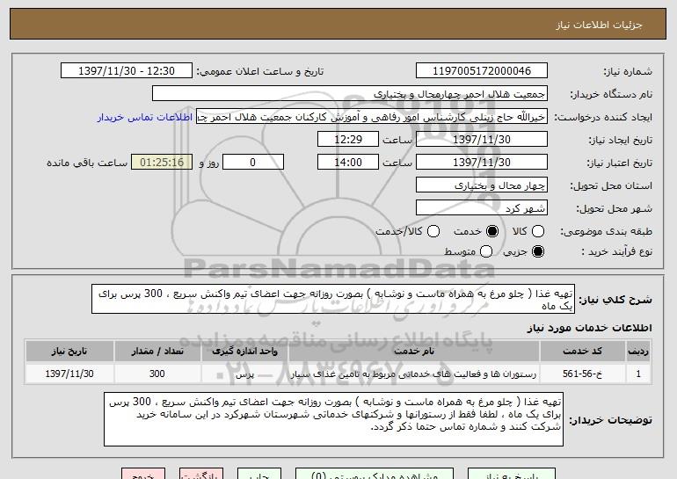Click the نام خدمت column header
The width and height of the screenshot is (677, 479).
coord(413,351)
